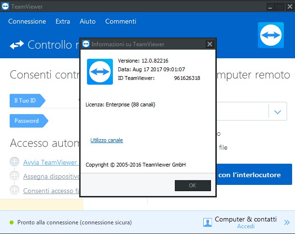Viewport: 295px width, 234px height.
Task: Click the Consenti accesso link
Action: pos(51,191)
